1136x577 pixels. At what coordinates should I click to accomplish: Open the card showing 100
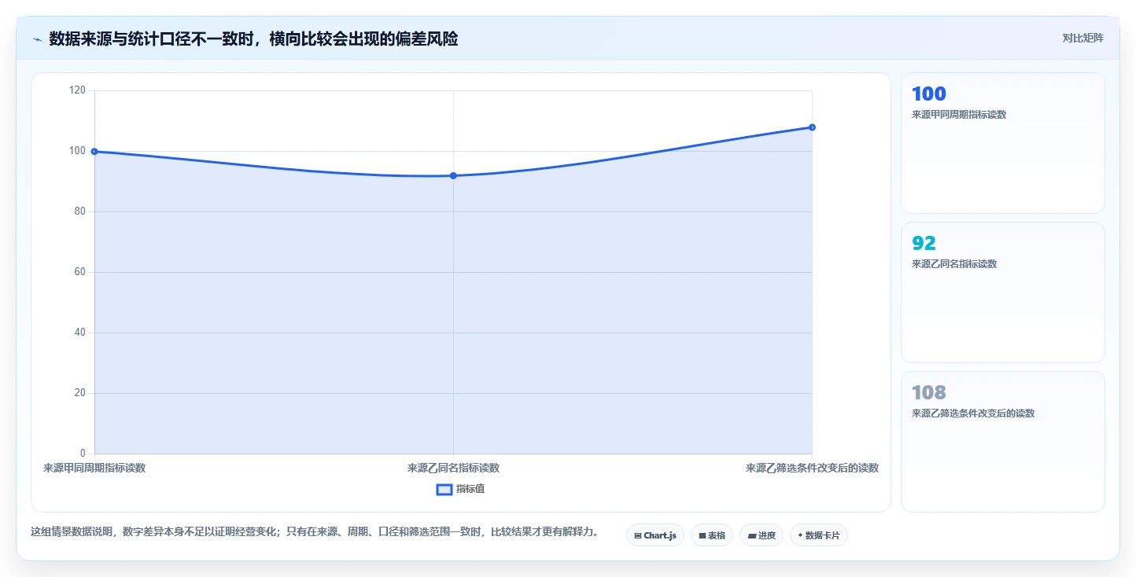pos(1003,143)
